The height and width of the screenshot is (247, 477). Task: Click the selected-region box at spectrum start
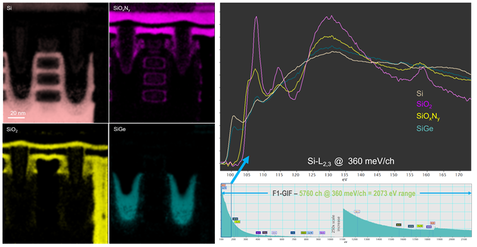(x=226, y=210)
